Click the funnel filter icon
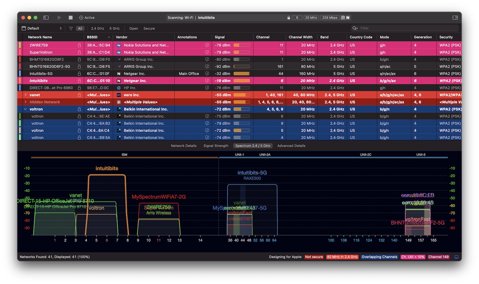Image resolution: width=479 pixels, height=284 pixels. (71, 28)
